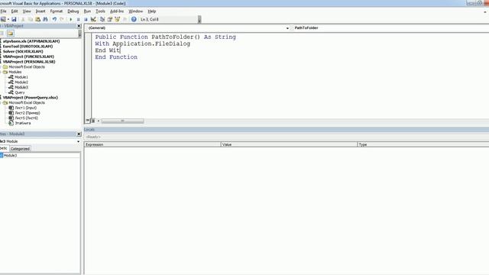Switch to the Categorized properties tab
Viewport: 489px width, 275px height.
[21, 149]
